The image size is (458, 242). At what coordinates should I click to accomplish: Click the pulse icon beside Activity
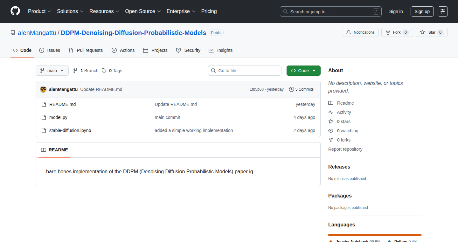tap(331, 112)
